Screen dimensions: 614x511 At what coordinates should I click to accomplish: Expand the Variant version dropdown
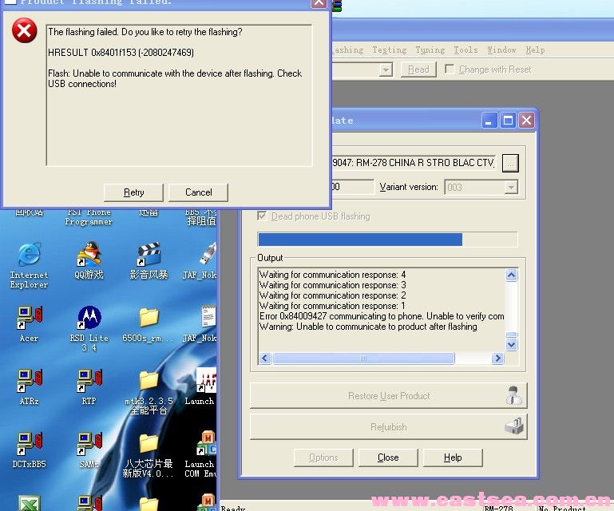tap(511, 188)
